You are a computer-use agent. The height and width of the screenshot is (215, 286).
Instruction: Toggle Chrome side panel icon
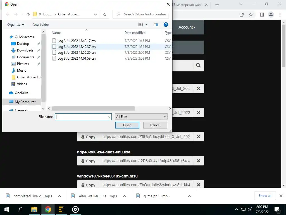click(262, 15)
